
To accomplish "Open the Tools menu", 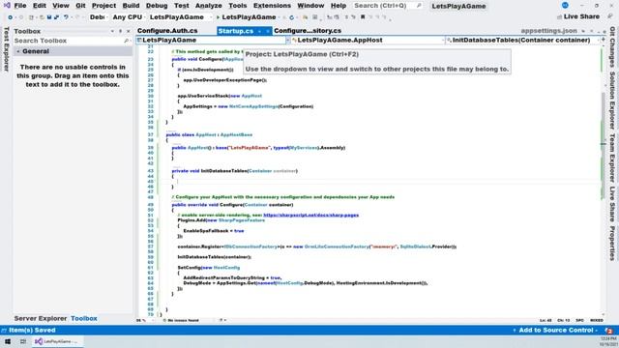I will coord(237,6).
